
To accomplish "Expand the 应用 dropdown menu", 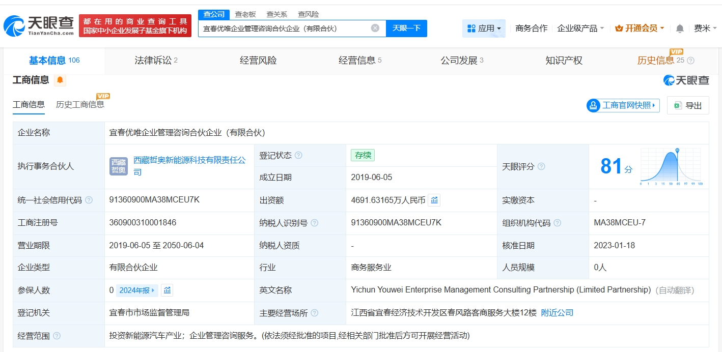I will (x=484, y=28).
